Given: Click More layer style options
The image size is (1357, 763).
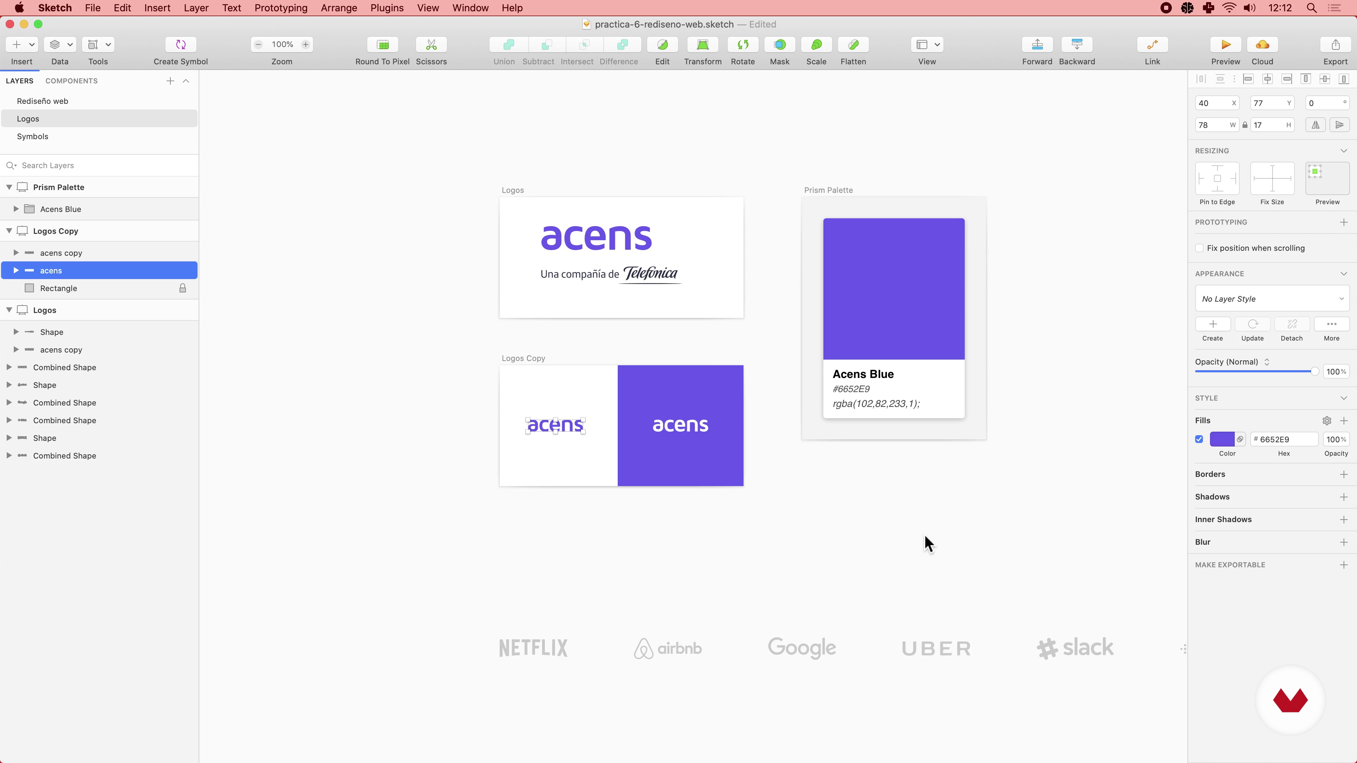Looking at the screenshot, I should (1332, 324).
